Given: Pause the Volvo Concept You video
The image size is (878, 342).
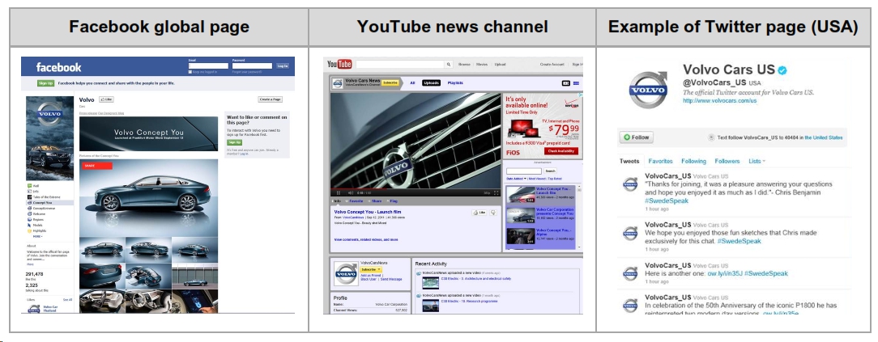Looking at the screenshot, I should pyautogui.click(x=339, y=192).
